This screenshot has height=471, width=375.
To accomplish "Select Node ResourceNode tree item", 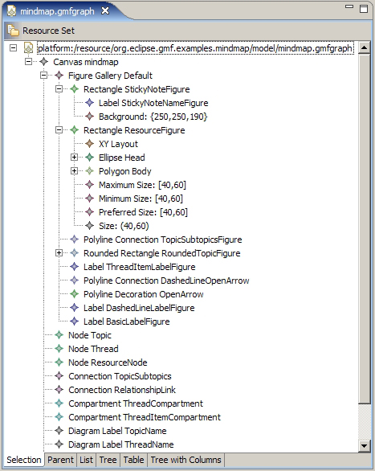I will (108, 362).
